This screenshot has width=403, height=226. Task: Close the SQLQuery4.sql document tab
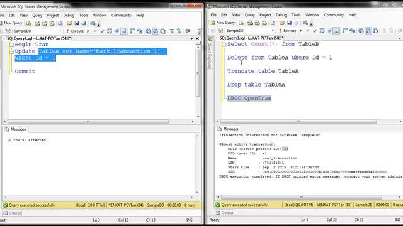coord(197,38)
